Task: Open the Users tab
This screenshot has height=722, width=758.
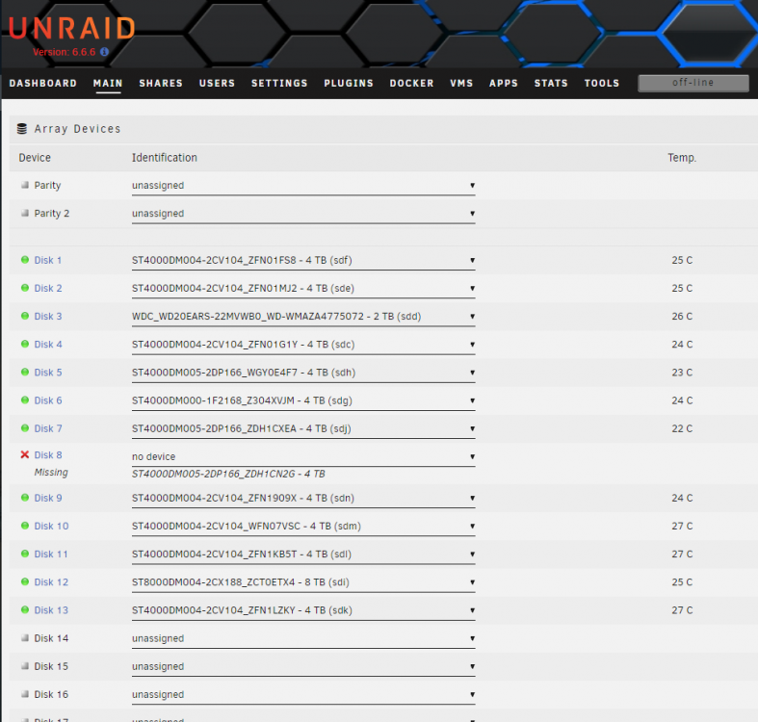Action: point(217,83)
